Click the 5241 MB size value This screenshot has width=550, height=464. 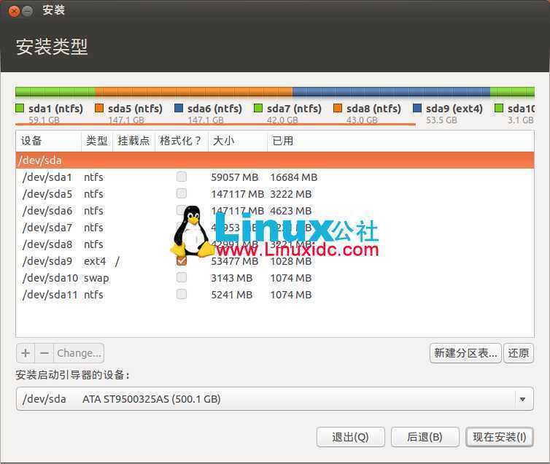coord(232,295)
